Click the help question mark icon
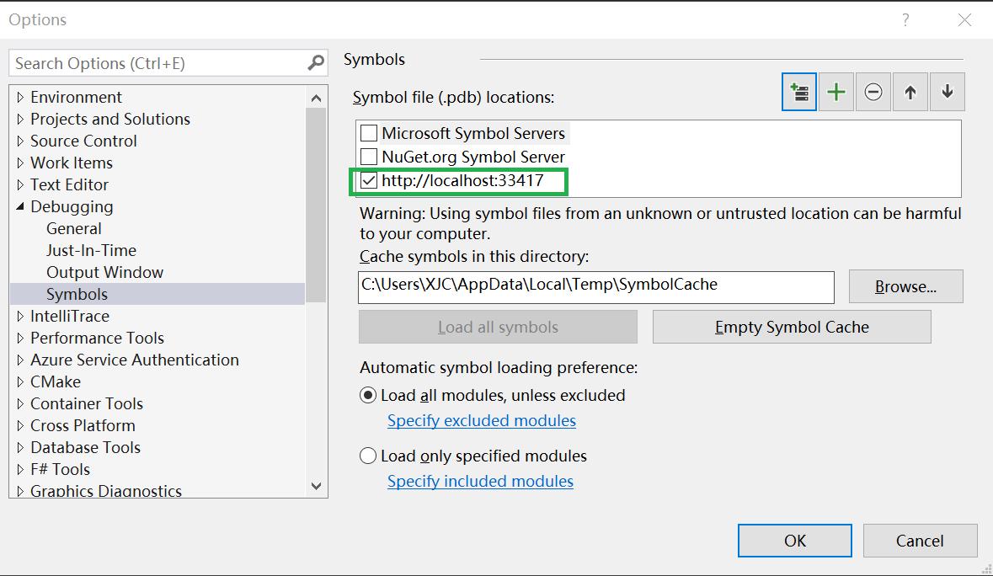 click(x=905, y=20)
